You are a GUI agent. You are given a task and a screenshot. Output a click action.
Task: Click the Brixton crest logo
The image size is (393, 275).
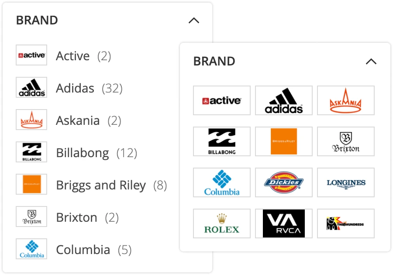pyautogui.click(x=345, y=141)
